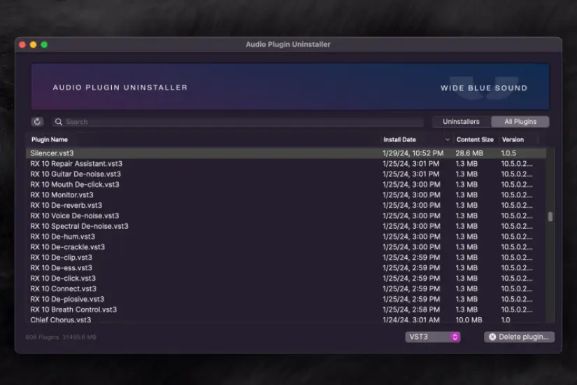Select RX 10 De-crackle.vst3
577x385 pixels.
(286, 247)
